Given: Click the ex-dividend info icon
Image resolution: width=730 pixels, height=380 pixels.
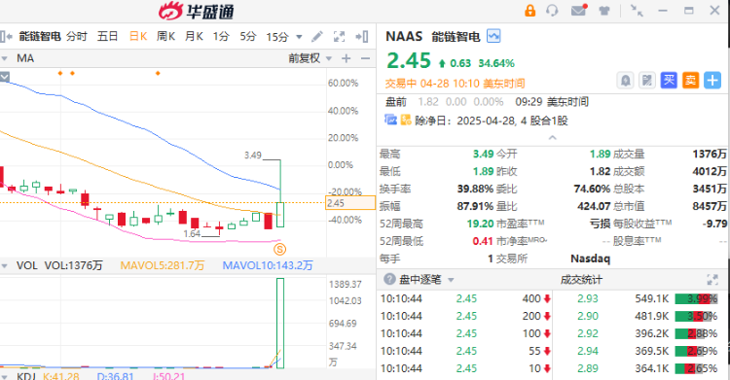Looking at the screenshot, I should [390, 120].
